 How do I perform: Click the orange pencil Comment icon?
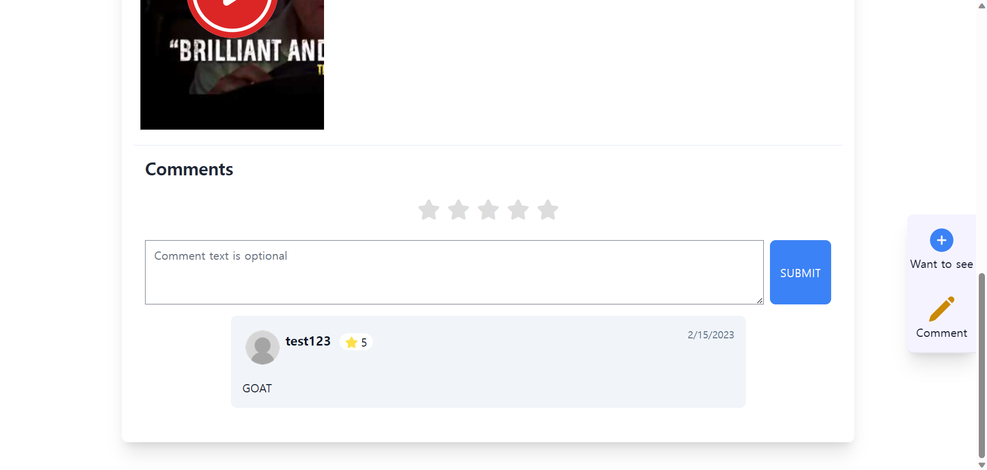tap(942, 309)
